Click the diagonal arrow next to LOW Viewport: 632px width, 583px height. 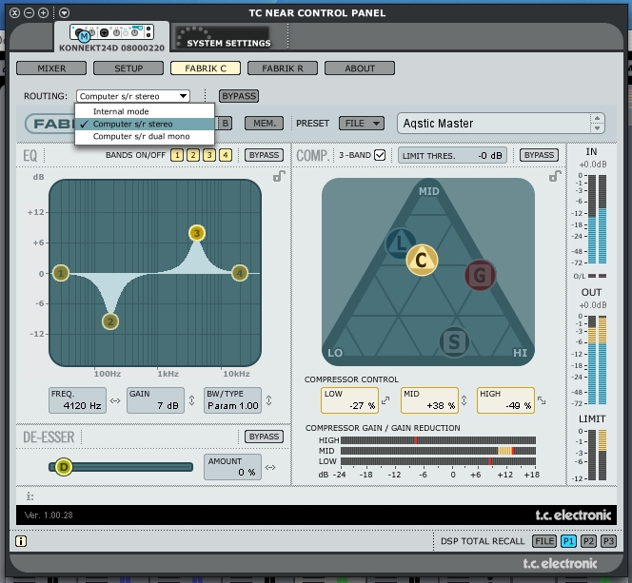pos(385,400)
